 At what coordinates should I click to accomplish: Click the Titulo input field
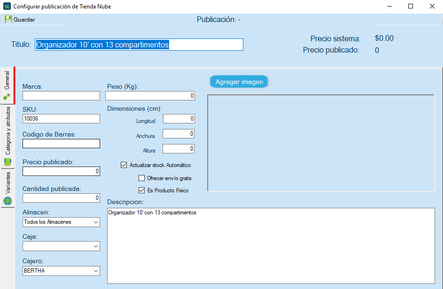[x=139, y=45]
